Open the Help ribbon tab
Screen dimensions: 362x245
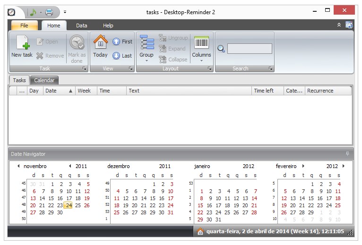click(x=108, y=25)
